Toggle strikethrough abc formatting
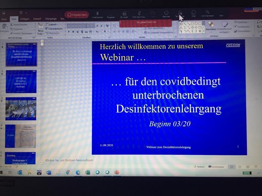Image resolution: width=262 pixels, height=196 pixels. pyautogui.click(x=86, y=32)
